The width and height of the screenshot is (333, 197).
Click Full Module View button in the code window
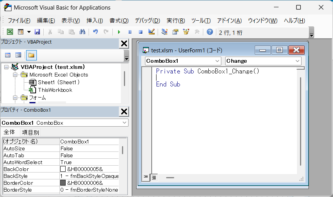[154, 177]
